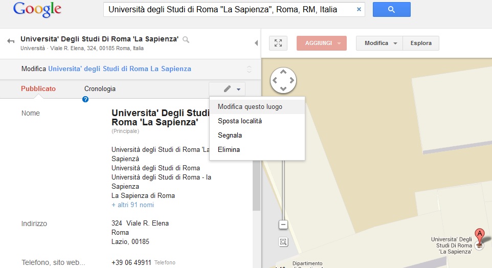
Task: Go back using the left arrow icon
Action: coord(11,41)
